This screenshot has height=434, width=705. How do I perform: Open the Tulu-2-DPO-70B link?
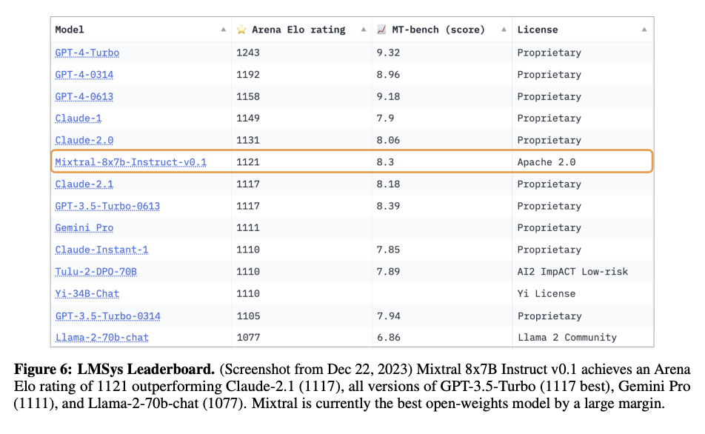pyautogui.click(x=96, y=272)
